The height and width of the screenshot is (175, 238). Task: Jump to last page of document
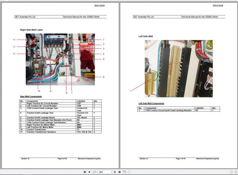[120, 172]
